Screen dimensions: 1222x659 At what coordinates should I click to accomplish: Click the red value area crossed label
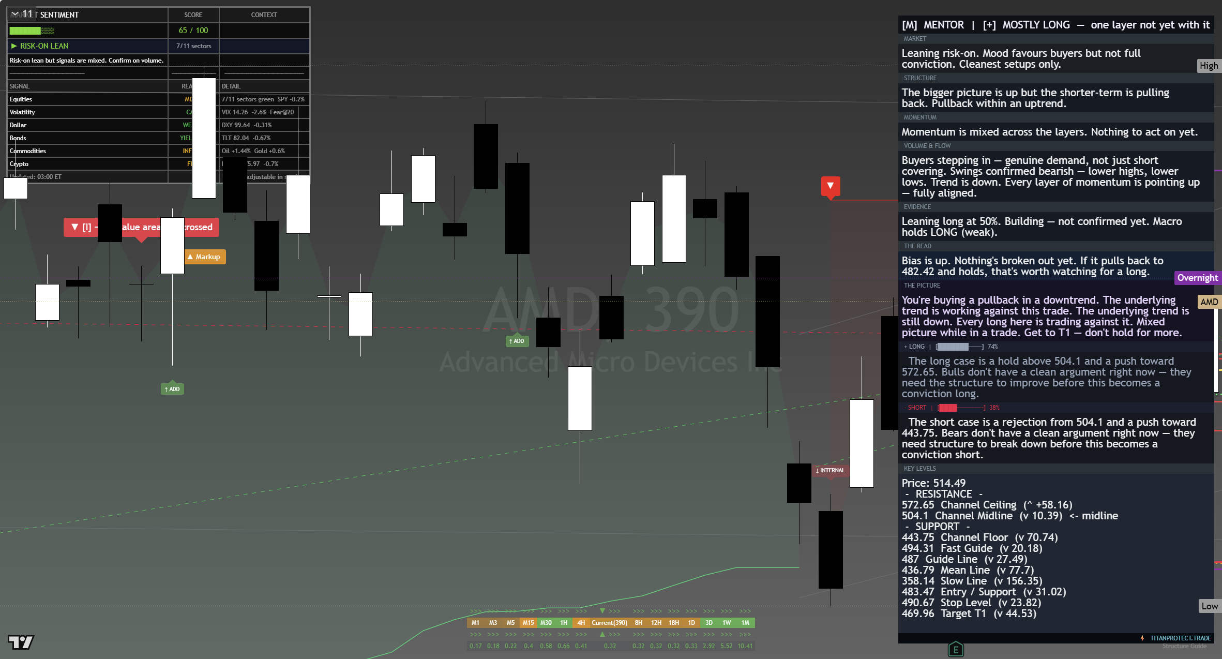[141, 227]
